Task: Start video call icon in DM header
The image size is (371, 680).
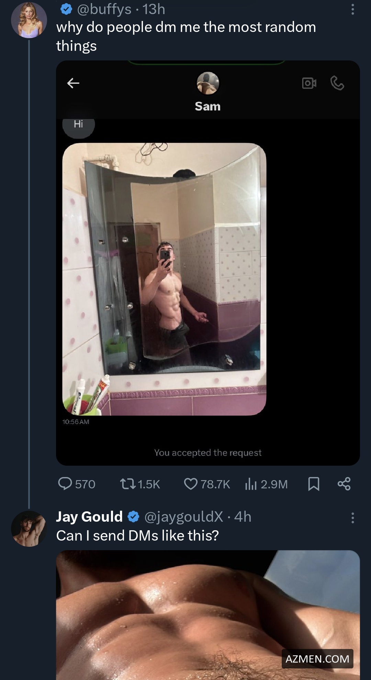Action: pos(309,83)
